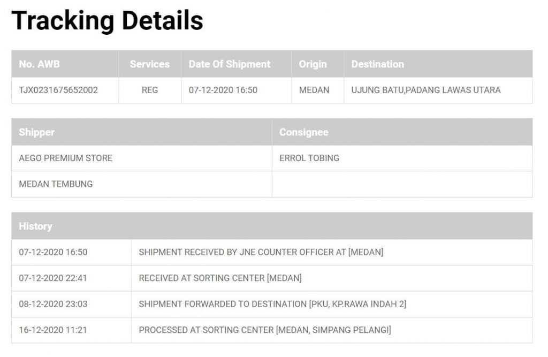Viewport: 548px width, 357px height.
Task: Select consignee name ERROL TOBING
Action: (x=309, y=158)
